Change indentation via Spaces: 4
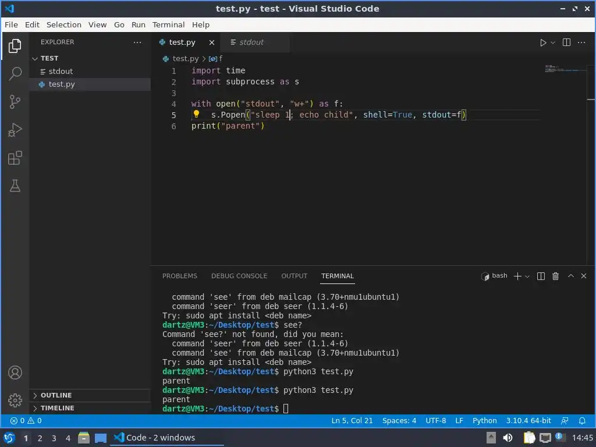Viewport: 596px width, 447px height. point(399,421)
